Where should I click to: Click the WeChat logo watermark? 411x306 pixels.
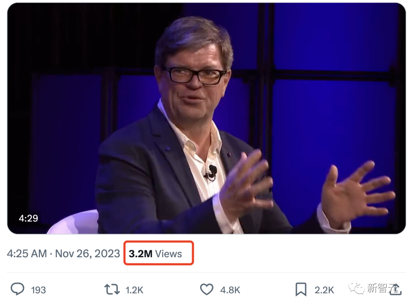click(x=357, y=288)
